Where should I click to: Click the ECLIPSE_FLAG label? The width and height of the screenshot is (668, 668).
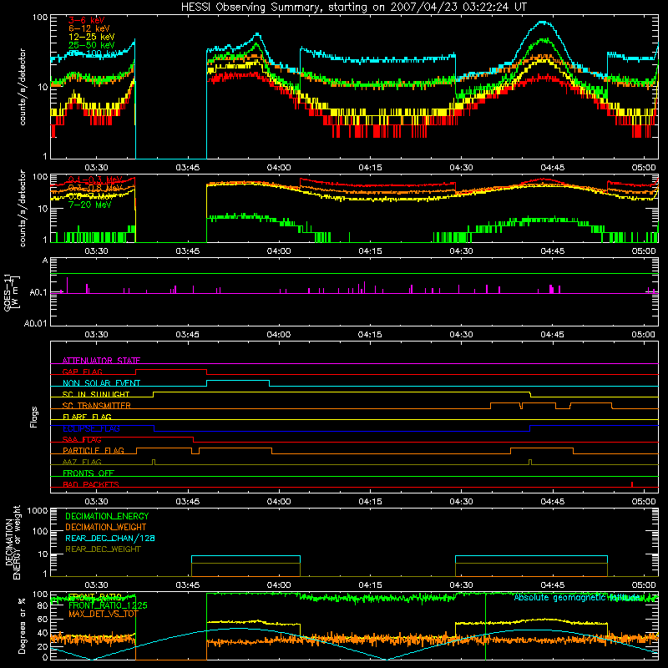pyautogui.click(x=91, y=428)
